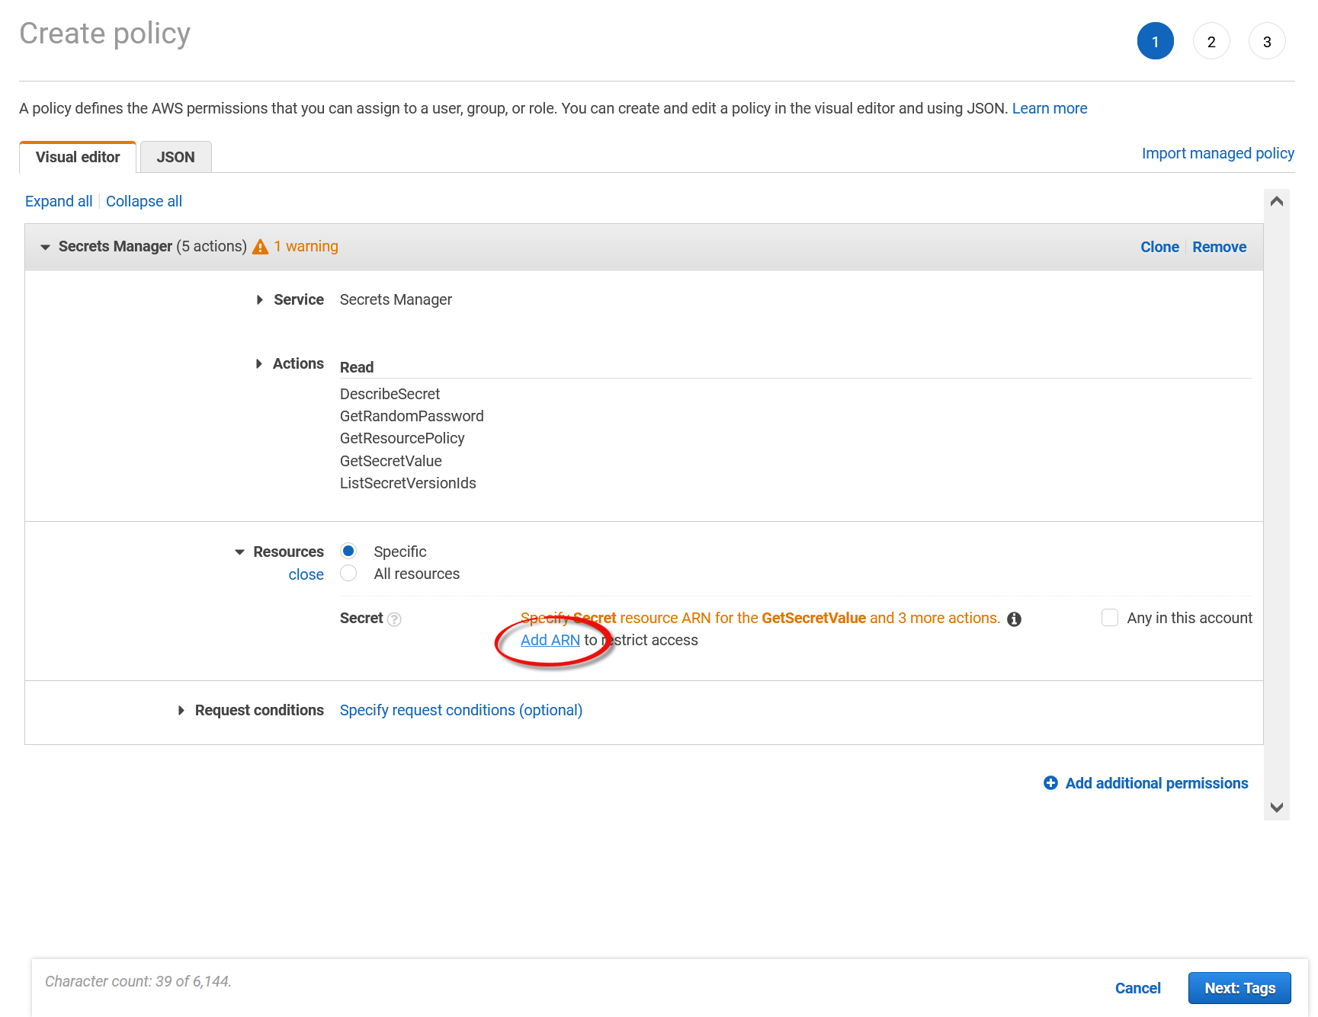Click the info icon after the ARN message

(1014, 619)
